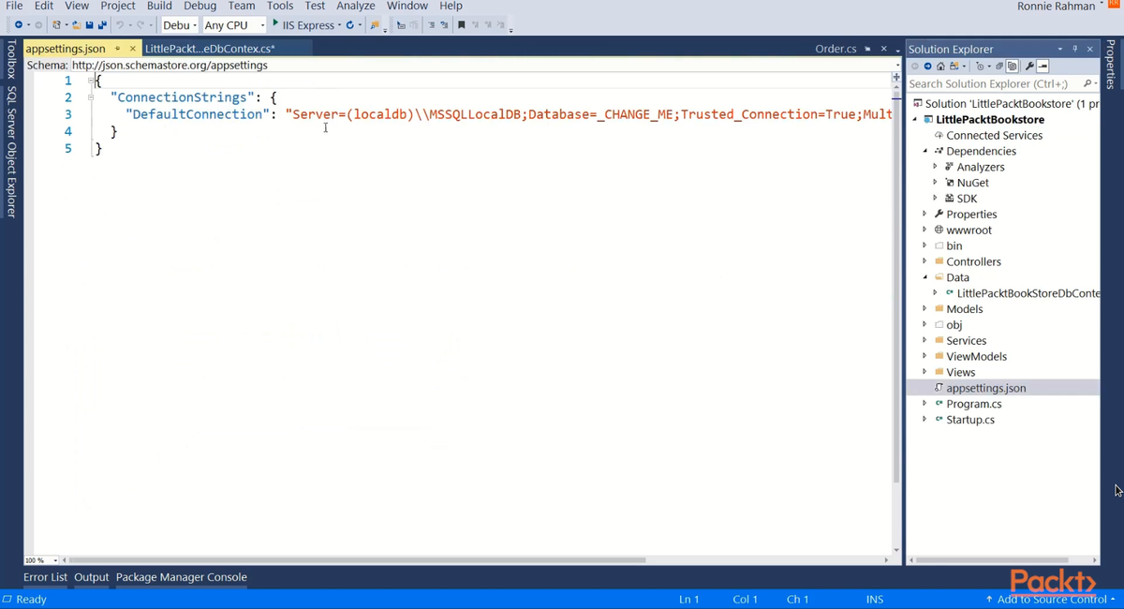Click the Redo toolbar icon
The image size is (1124, 609).
140,24
